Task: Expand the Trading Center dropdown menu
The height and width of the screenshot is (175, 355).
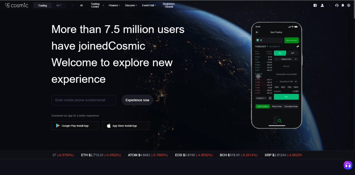Action: click(97, 6)
